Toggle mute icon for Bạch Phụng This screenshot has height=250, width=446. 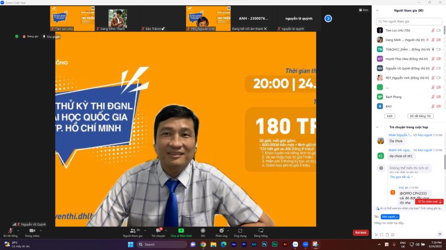(x=433, y=97)
